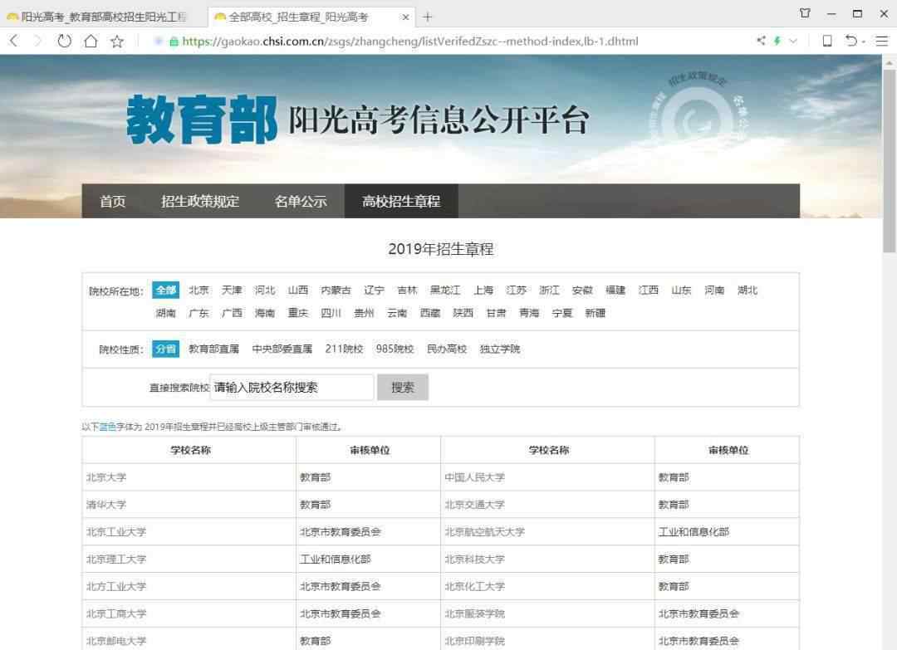Click the undo closed tab icon
The width and height of the screenshot is (897, 650).
851,41
